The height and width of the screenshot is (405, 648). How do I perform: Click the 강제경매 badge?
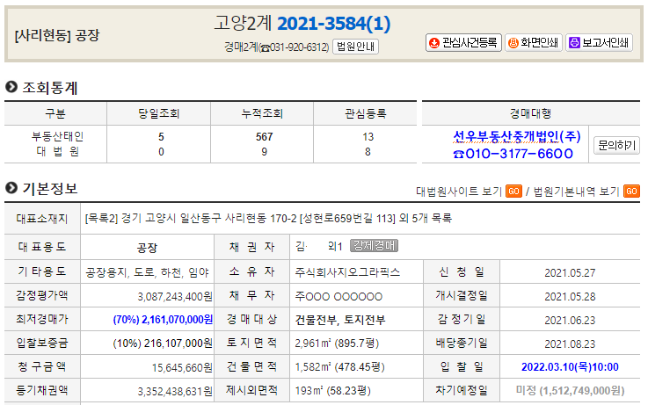click(374, 246)
